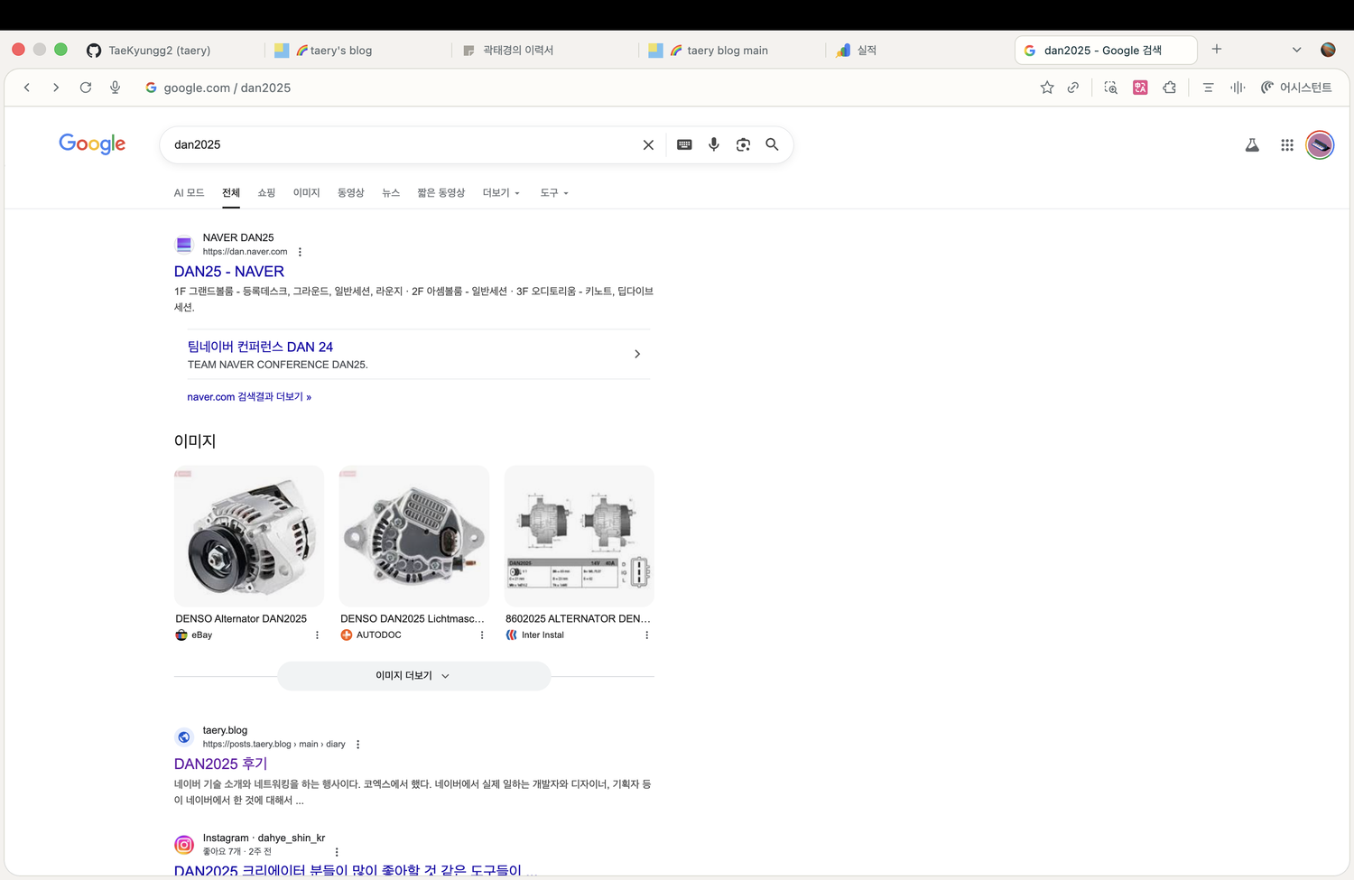Switch to taery's blog browser tab
This screenshot has width=1354, height=880.
click(340, 51)
